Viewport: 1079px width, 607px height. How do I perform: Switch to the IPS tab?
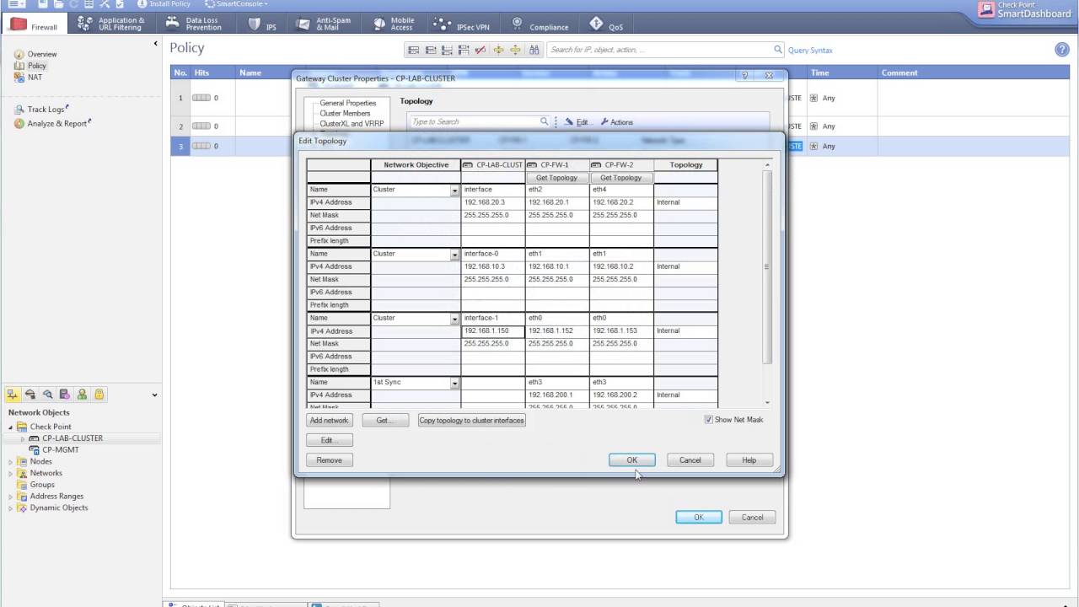pos(262,25)
